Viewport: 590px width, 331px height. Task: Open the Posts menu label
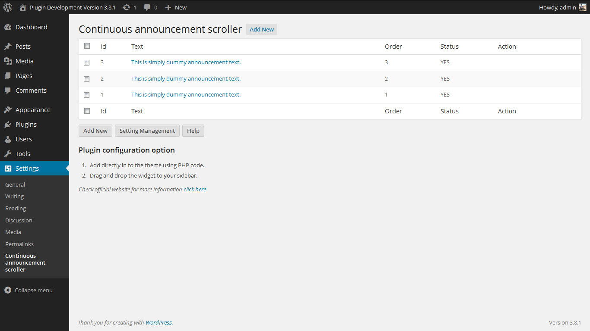coord(23,47)
